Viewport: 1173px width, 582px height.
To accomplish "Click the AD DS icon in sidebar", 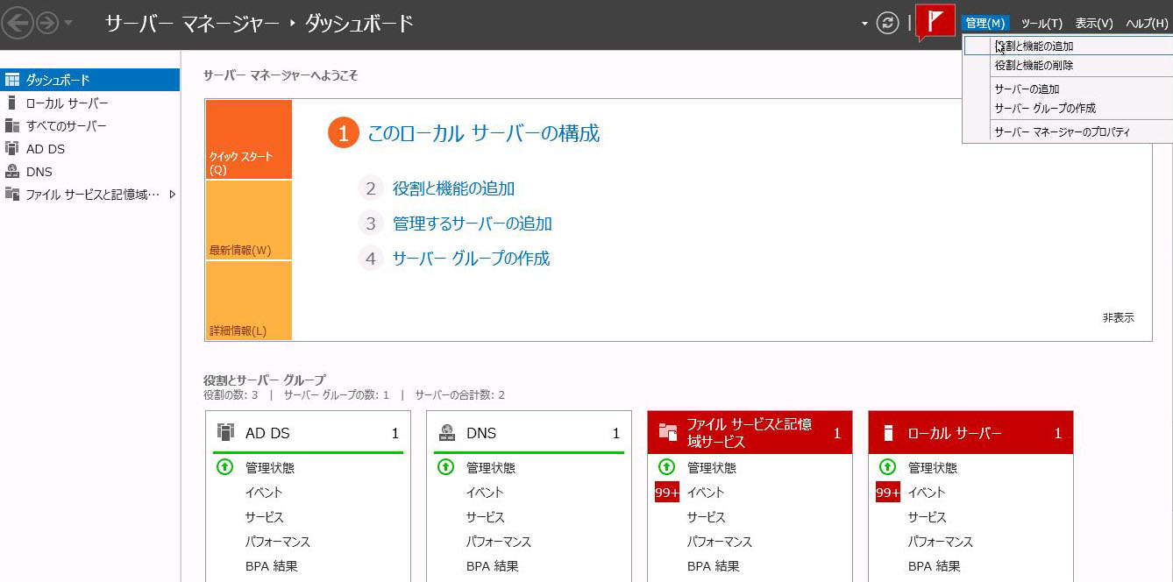I will click(12, 148).
